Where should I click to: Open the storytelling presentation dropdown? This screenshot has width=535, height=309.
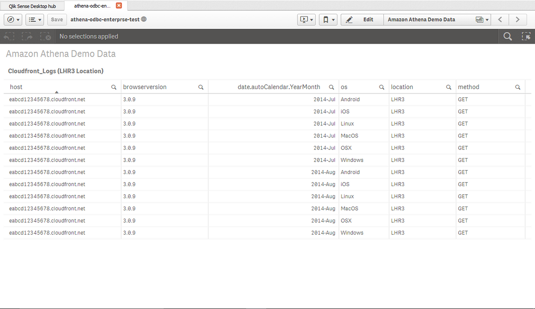point(306,20)
